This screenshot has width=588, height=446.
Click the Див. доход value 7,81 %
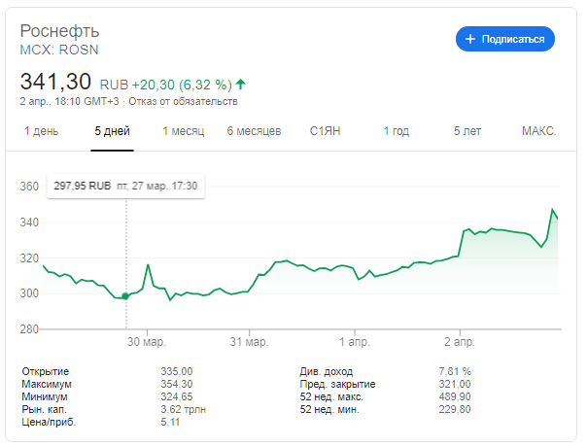pos(455,371)
